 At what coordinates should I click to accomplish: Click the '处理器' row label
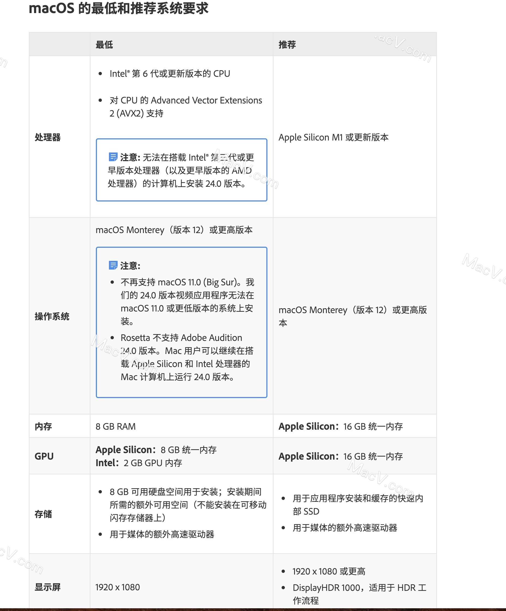[x=48, y=137]
